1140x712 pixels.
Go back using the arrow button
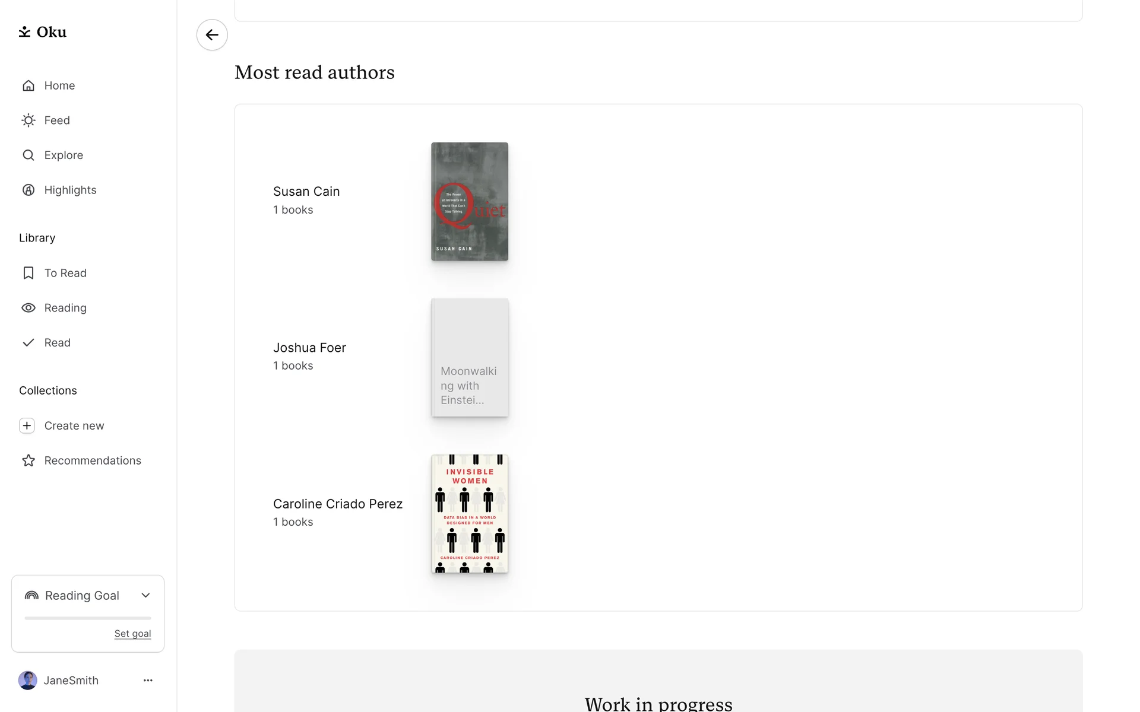(212, 34)
